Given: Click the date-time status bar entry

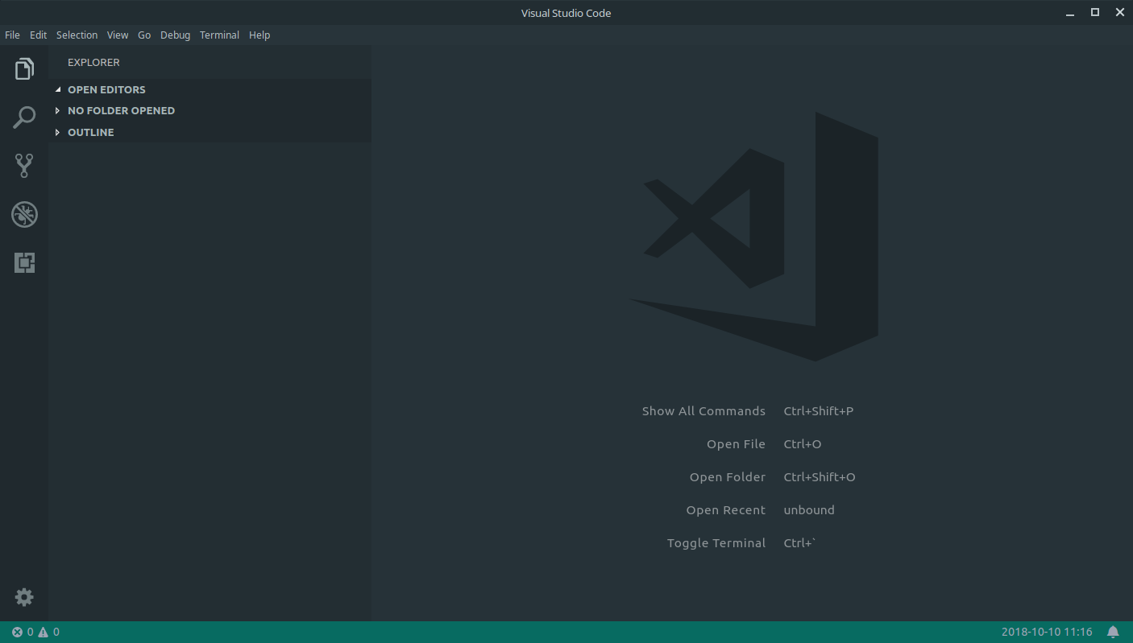Looking at the screenshot, I should click(1047, 632).
